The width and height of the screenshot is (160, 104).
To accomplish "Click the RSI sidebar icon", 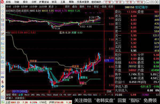I will coord(2,77).
